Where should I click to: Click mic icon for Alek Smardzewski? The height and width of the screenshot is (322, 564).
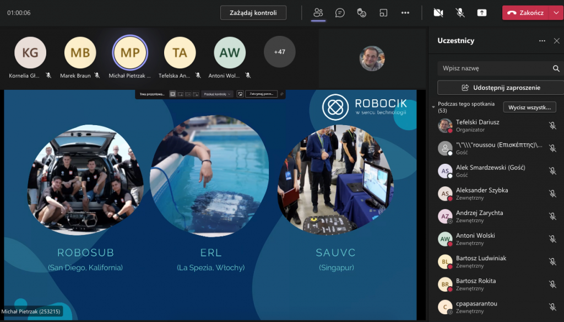(553, 171)
